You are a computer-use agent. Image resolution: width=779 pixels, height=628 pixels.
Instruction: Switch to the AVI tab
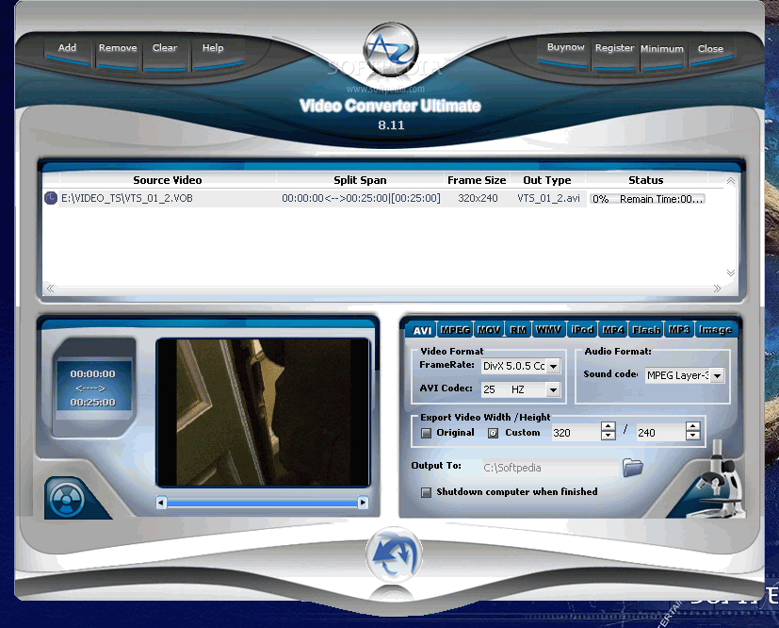[x=422, y=330]
